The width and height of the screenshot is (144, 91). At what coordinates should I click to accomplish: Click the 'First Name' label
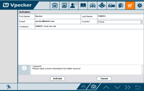[24, 16]
